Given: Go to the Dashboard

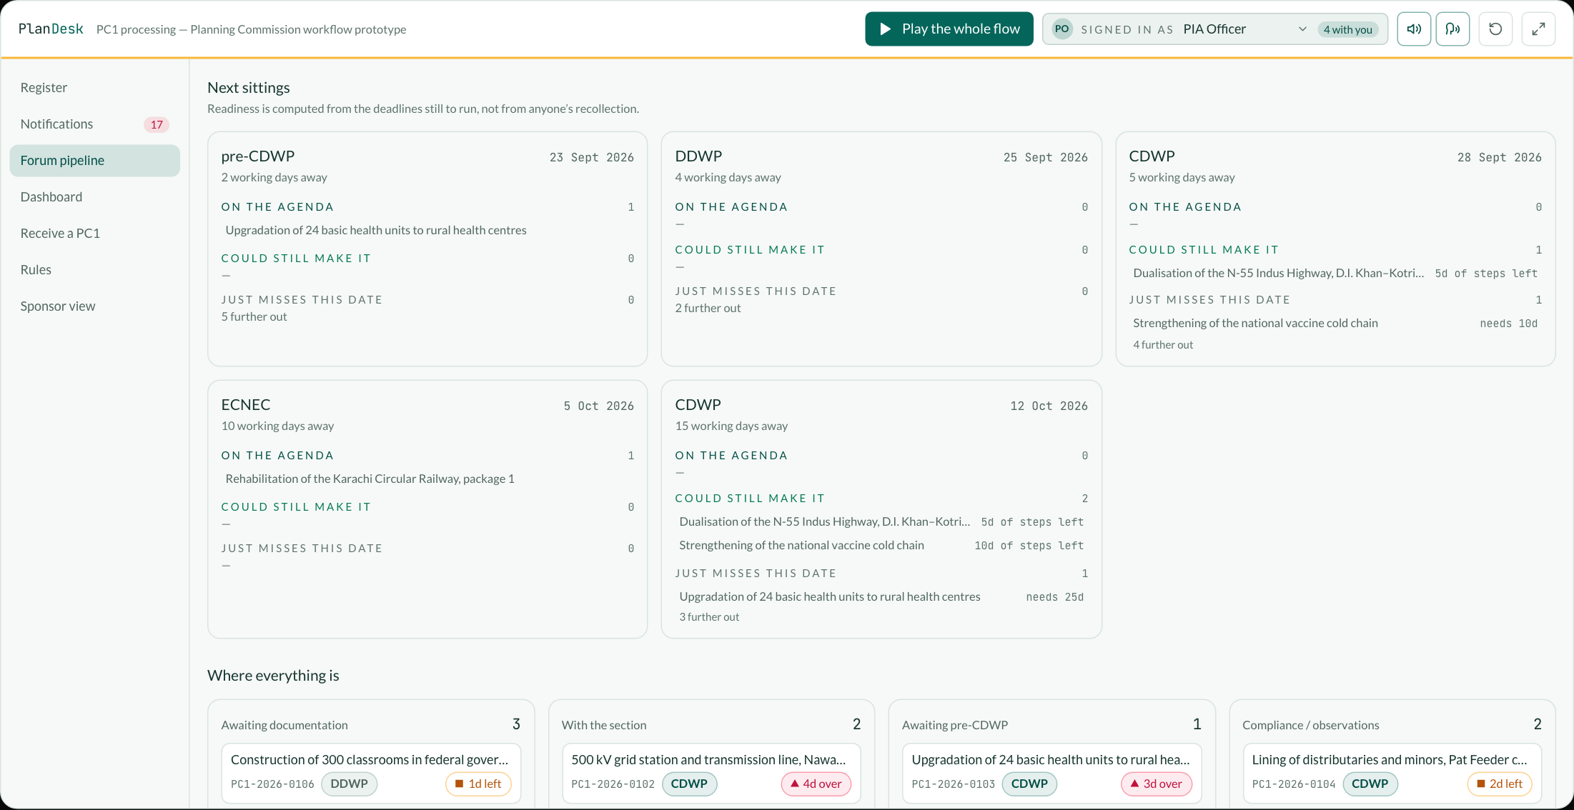Looking at the screenshot, I should pos(95,197).
